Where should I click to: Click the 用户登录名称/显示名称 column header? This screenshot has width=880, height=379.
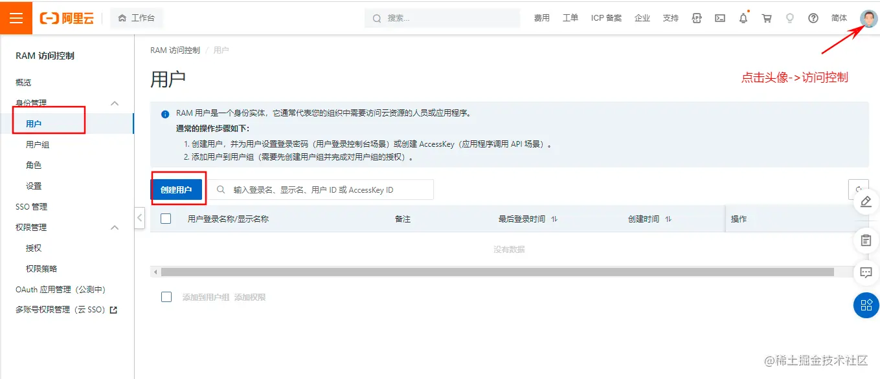[x=228, y=219]
